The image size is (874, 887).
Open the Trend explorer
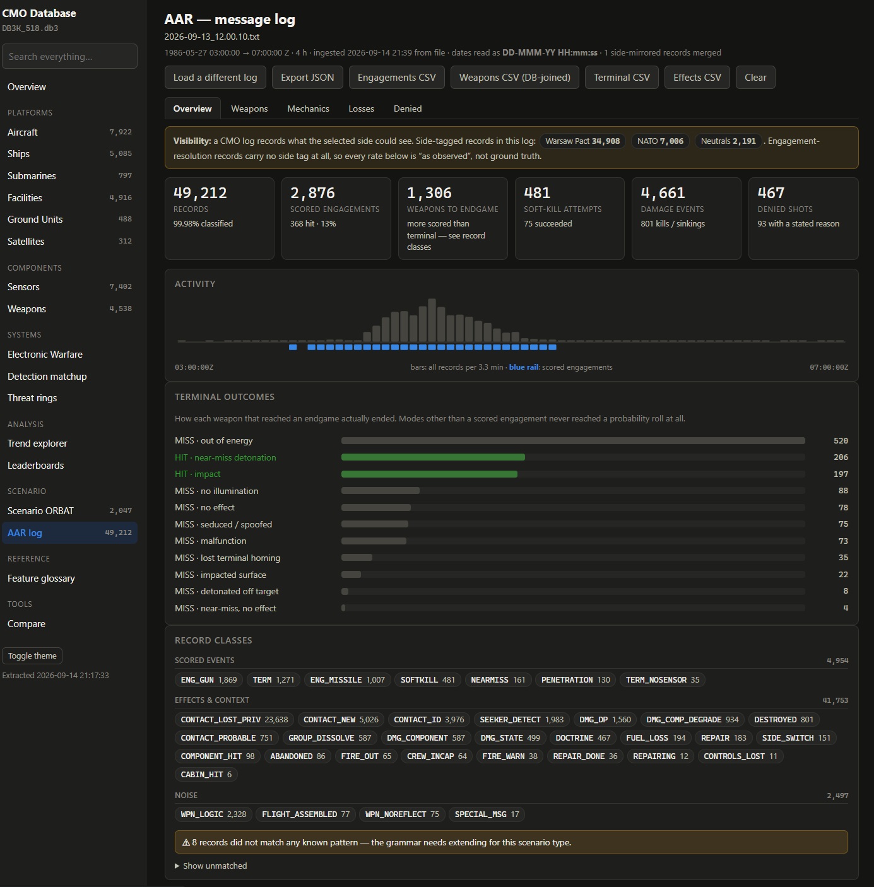(x=69, y=443)
